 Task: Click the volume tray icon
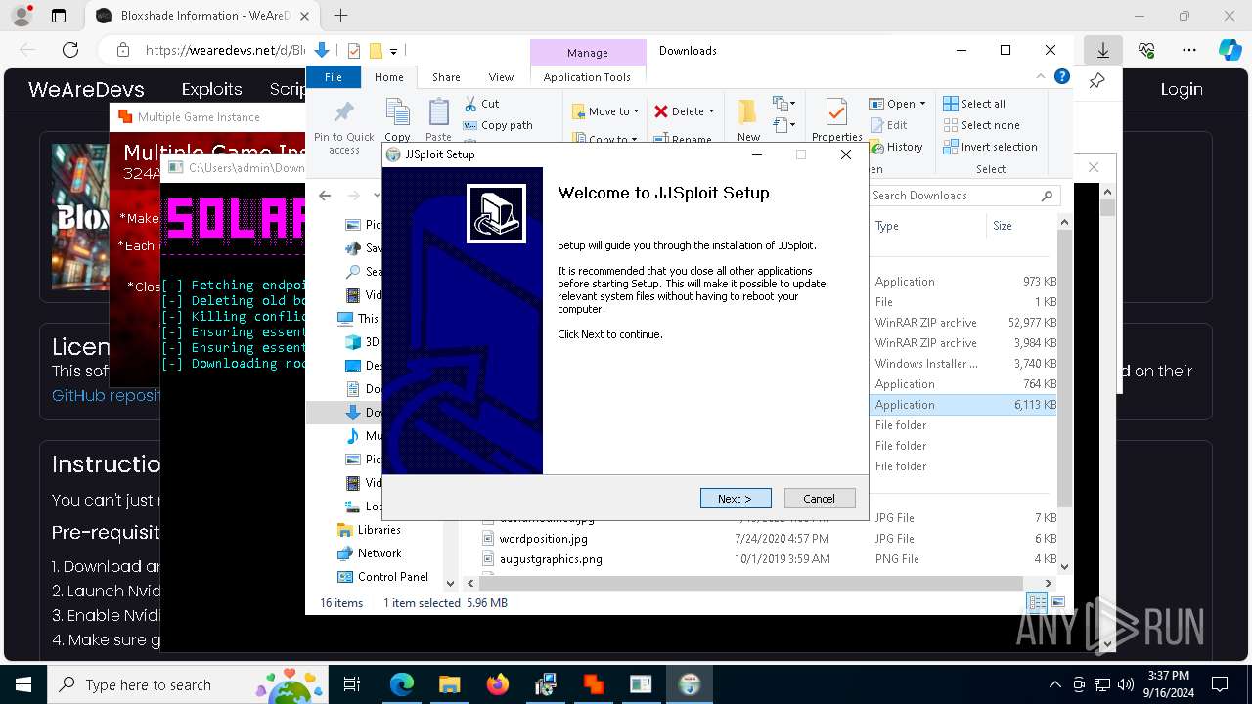[1125, 684]
